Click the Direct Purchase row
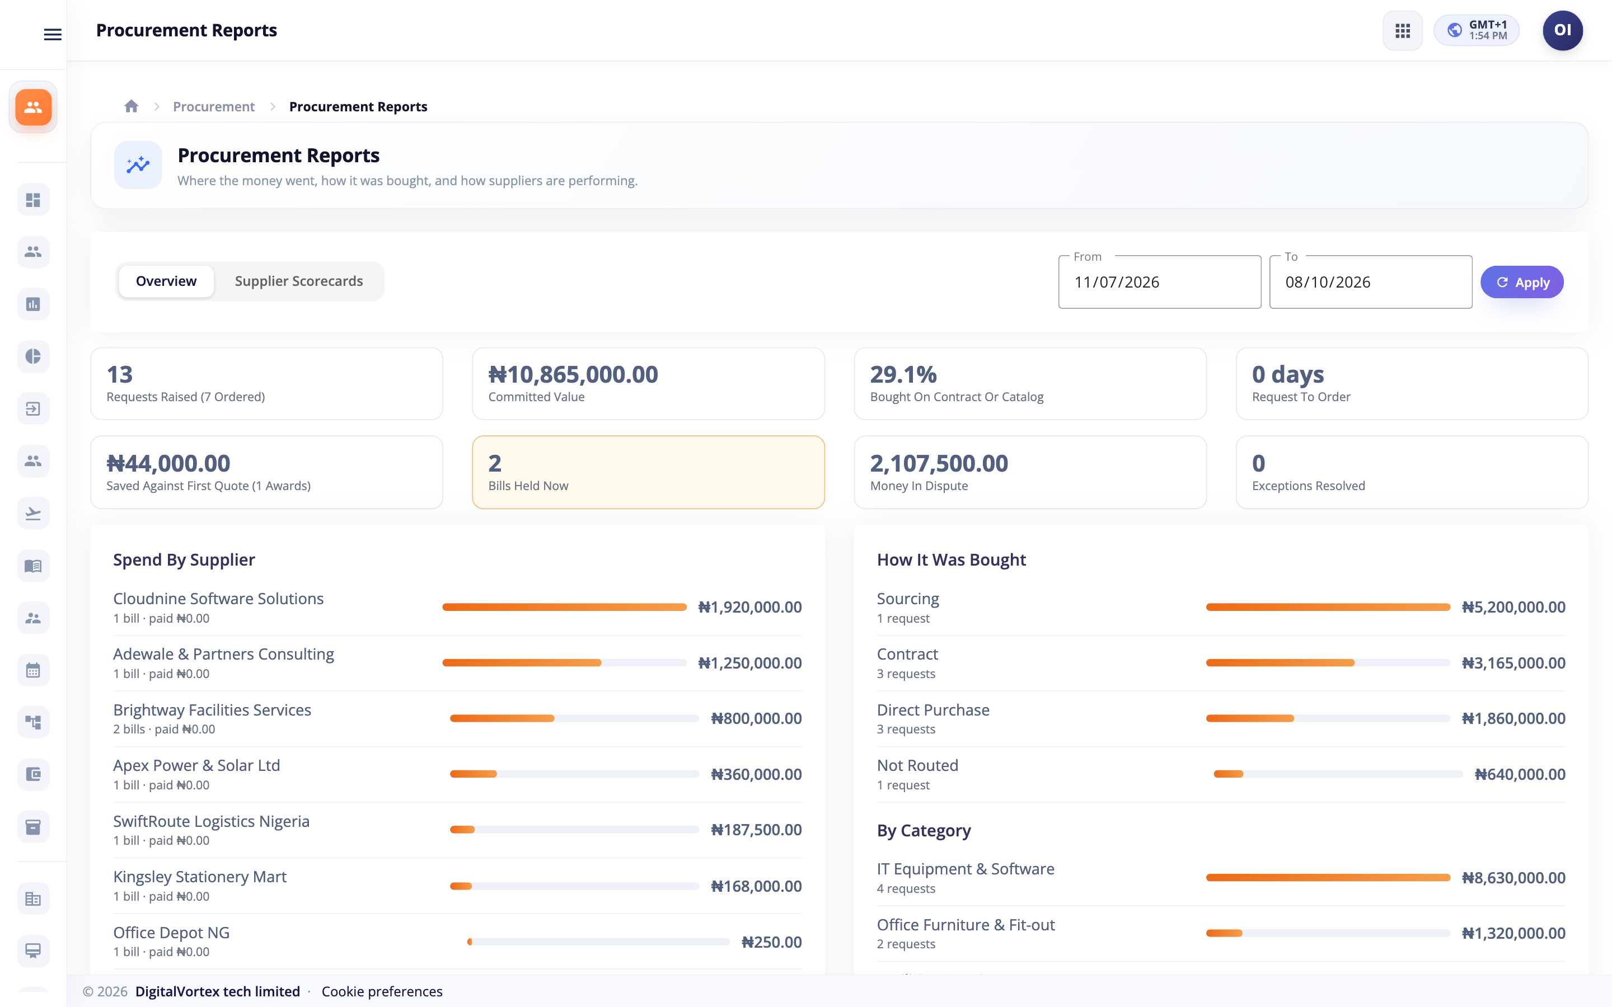This screenshot has width=1612, height=1007. pyautogui.click(x=1221, y=719)
